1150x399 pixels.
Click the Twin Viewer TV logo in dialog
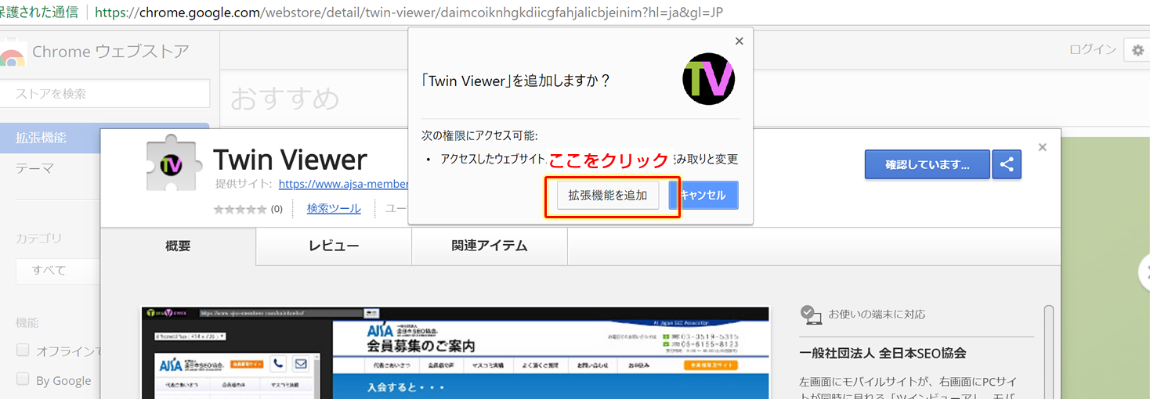coord(709,79)
